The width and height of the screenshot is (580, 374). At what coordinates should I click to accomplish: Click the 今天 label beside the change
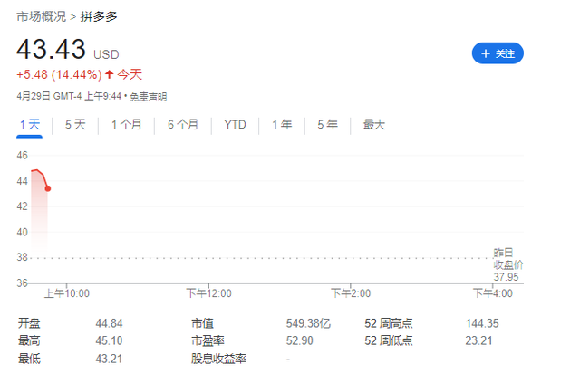(x=130, y=74)
